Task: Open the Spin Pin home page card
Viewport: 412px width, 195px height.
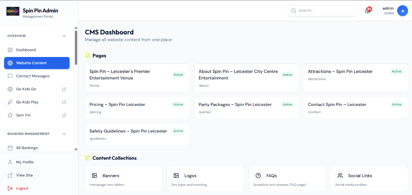Action: pos(137,78)
